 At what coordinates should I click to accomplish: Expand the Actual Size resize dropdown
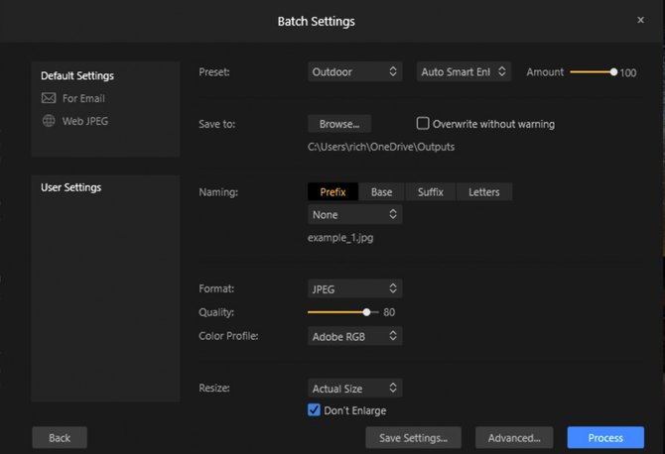[x=354, y=389]
